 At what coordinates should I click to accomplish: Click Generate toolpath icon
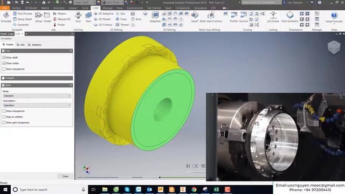point(21,25)
